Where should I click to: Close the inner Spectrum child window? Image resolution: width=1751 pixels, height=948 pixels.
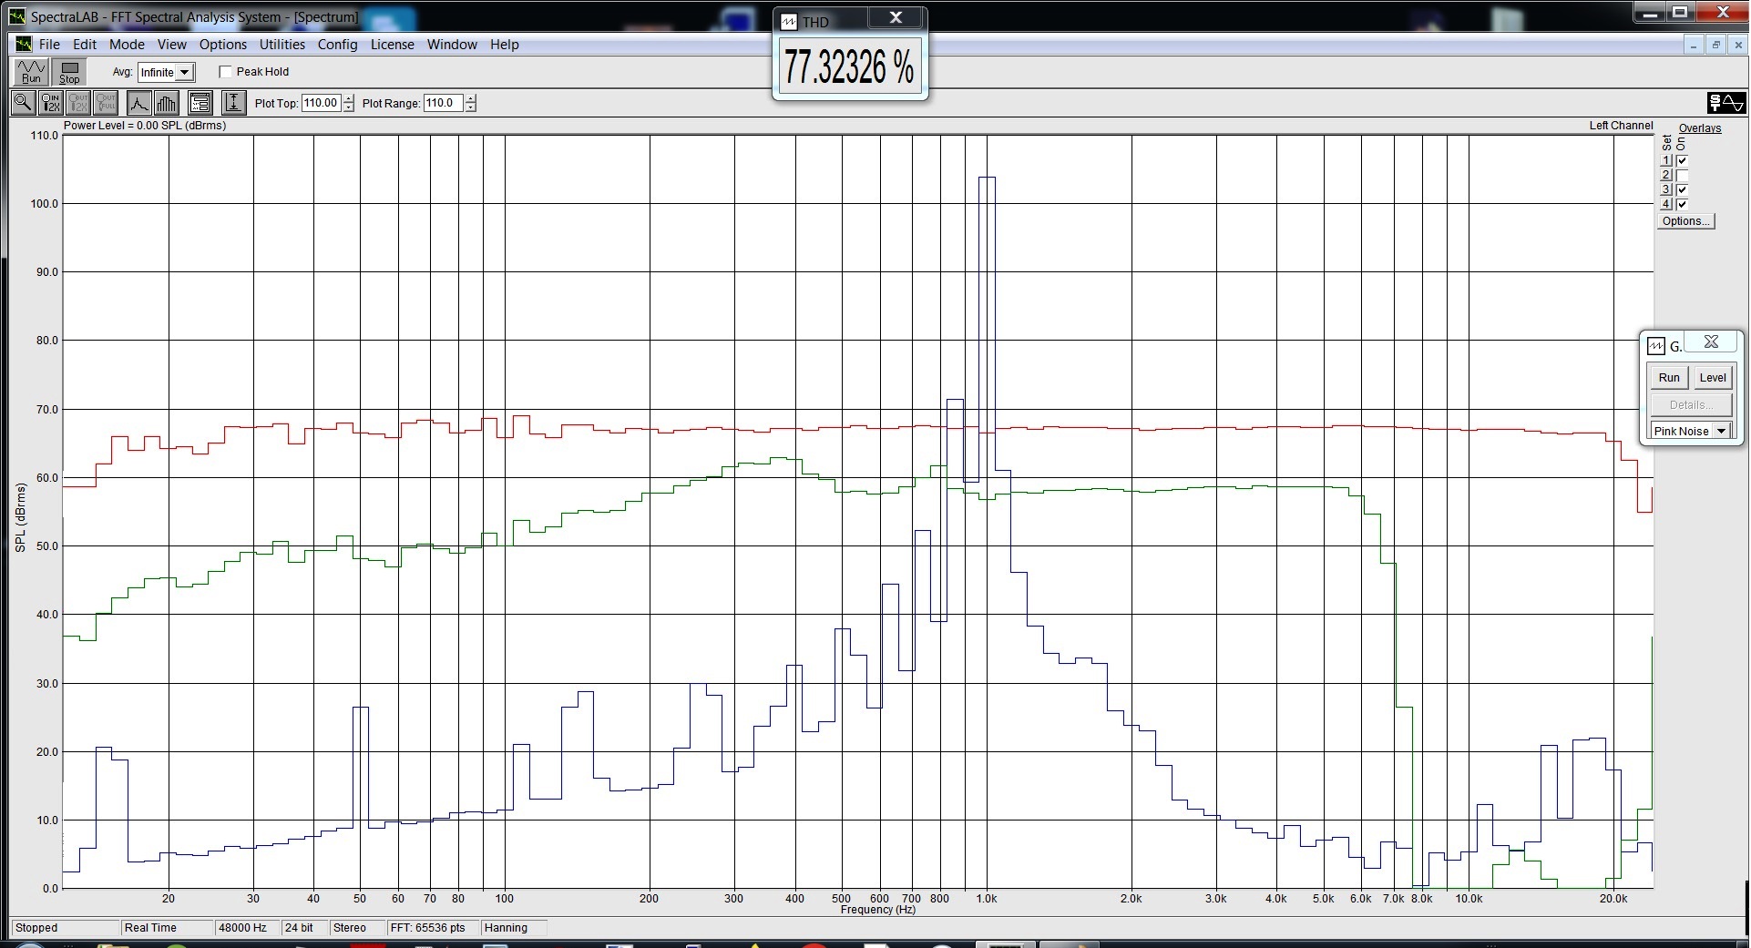click(x=1737, y=45)
